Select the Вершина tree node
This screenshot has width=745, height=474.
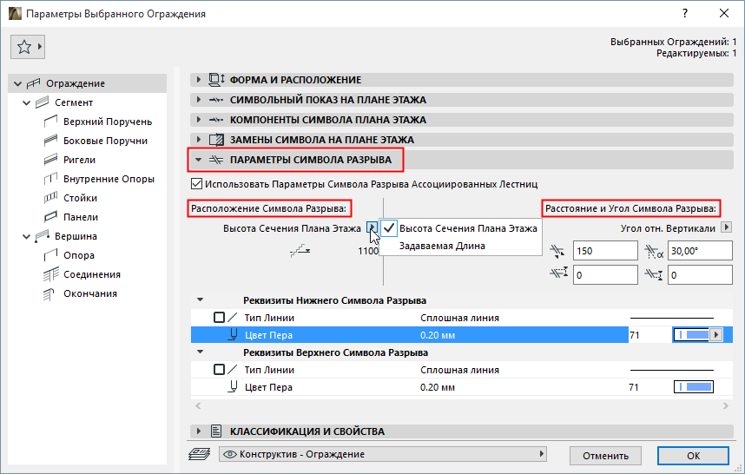(76, 236)
